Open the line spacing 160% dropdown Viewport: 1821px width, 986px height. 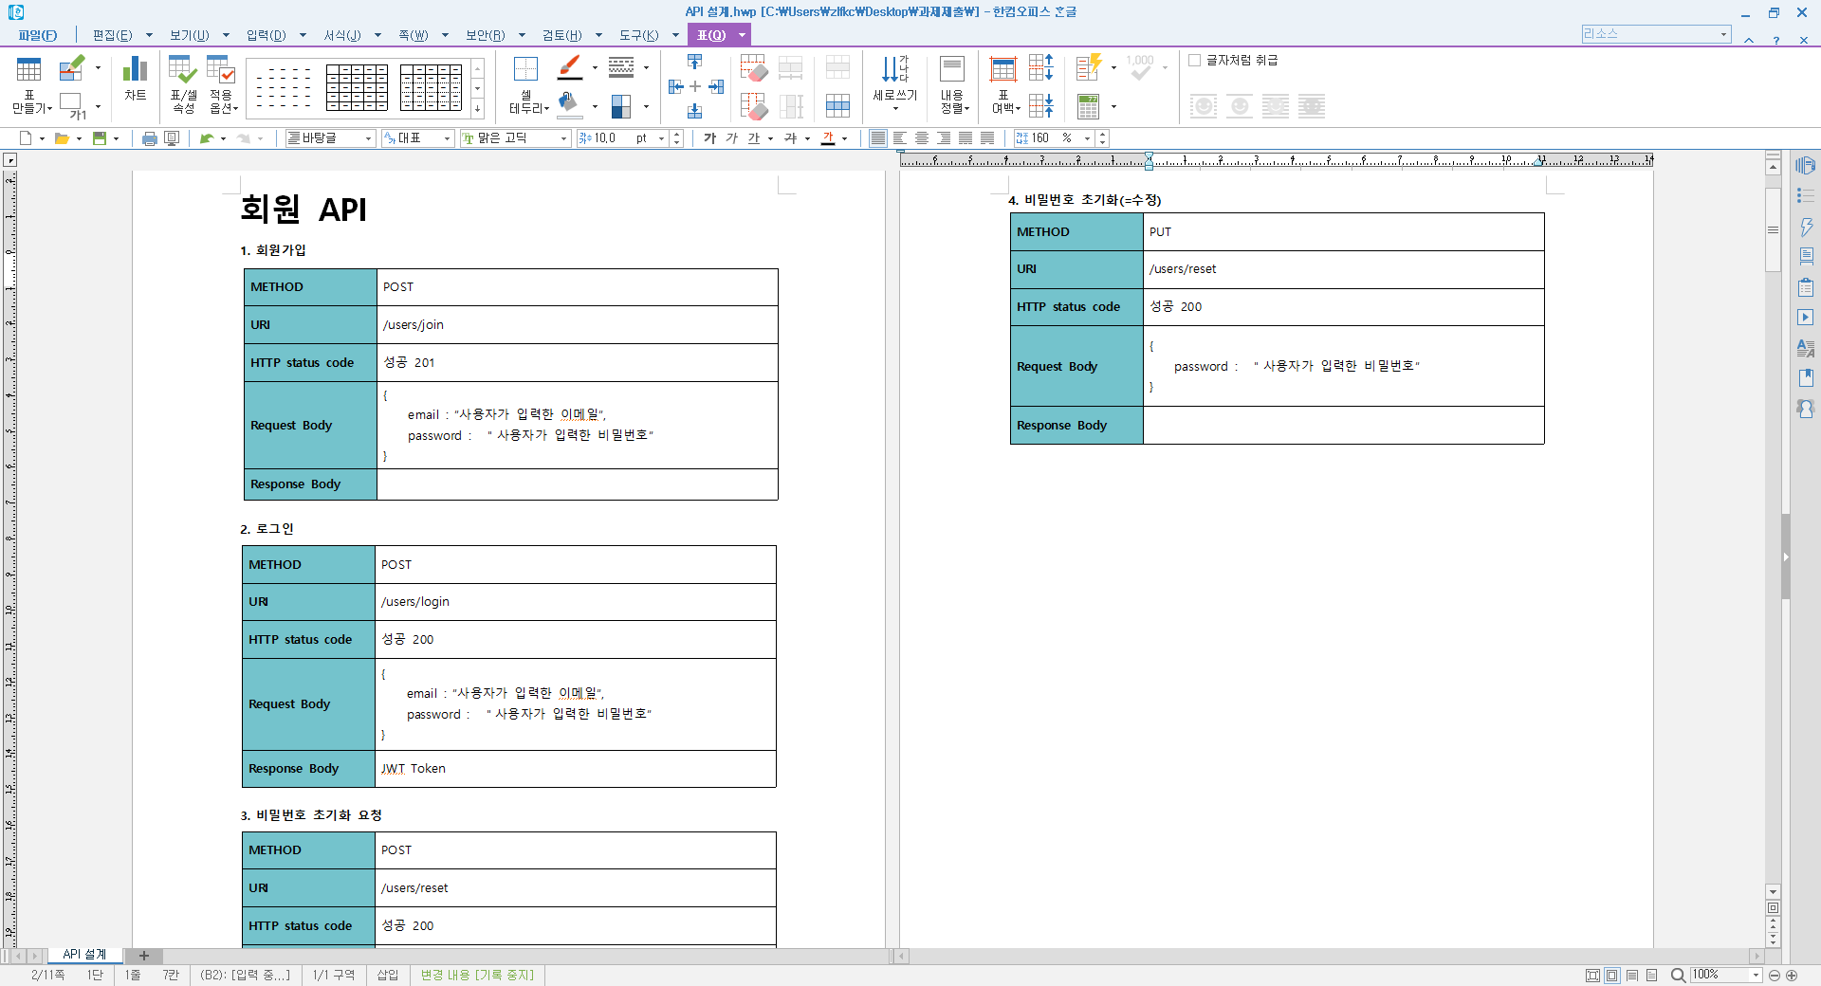coord(1088,138)
